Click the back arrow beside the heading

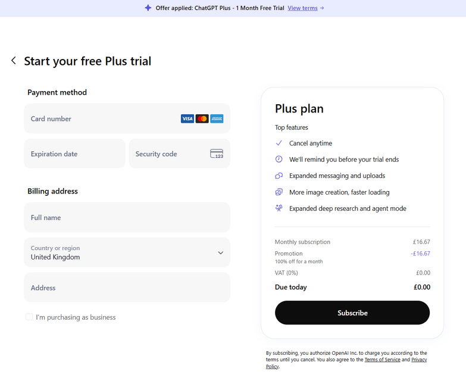click(x=14, y=61)
